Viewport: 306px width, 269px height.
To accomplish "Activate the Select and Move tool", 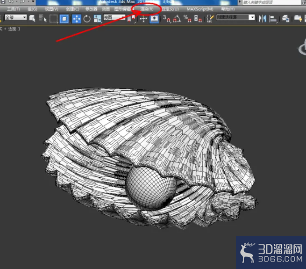I will coord(77,19).
